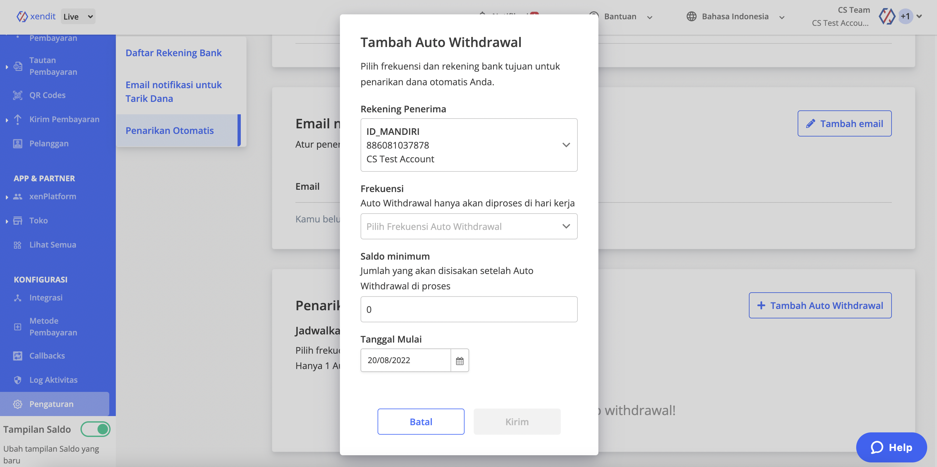This screenshot has height=467, width=937.
Task: Click Tambah Auto Withdrawal button behind dialog
Action: point(820,306)
